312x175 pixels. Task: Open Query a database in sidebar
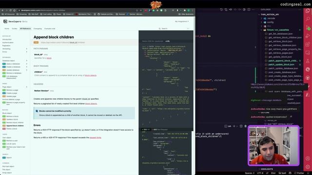pyautogui.click(x=13, y=64)
